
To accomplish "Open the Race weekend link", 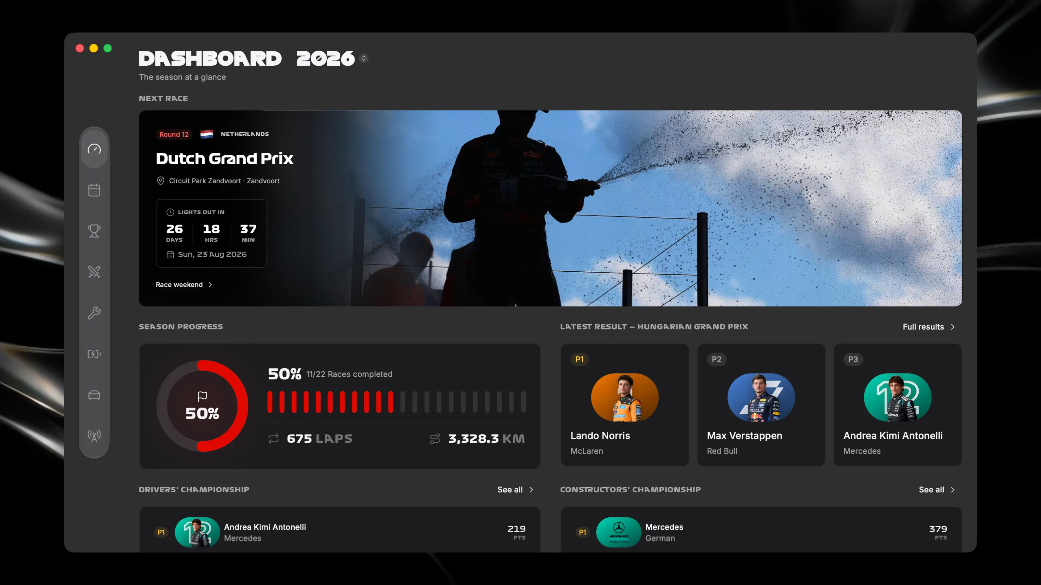I will click(184, 285).
